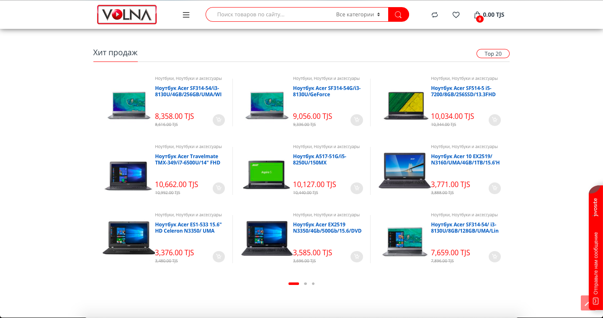This screenshot has height=318, width=603.
Task: Open Ноутбук Acer Travelmate TMX-349 link
Action: [x=188, y=159]
